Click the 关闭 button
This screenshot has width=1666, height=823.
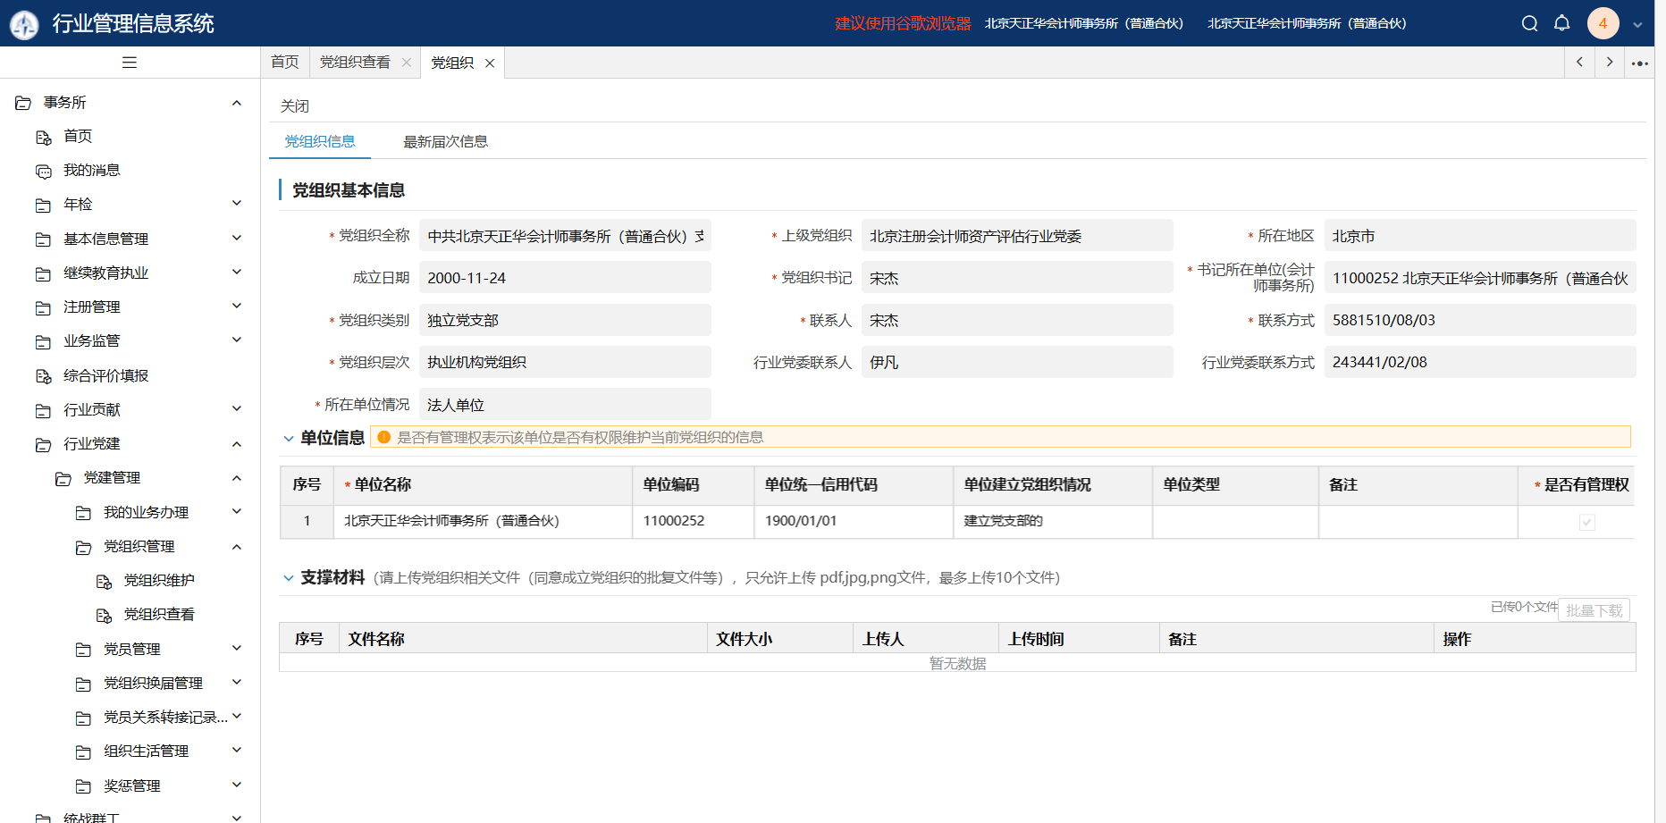[x=295, y=106]
